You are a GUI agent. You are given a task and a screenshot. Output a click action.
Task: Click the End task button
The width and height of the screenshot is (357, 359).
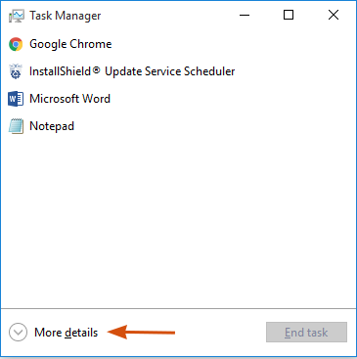point(306,333)
